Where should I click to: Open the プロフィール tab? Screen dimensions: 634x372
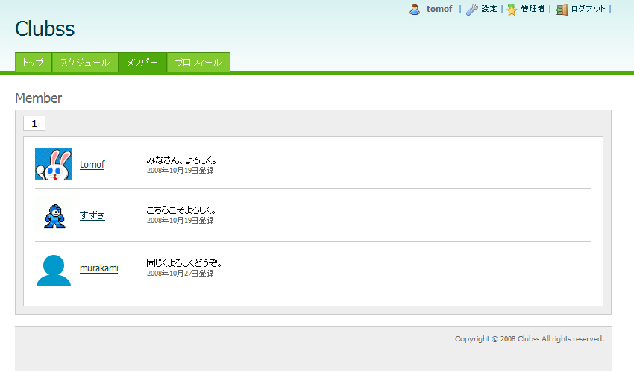coord(198,62)
